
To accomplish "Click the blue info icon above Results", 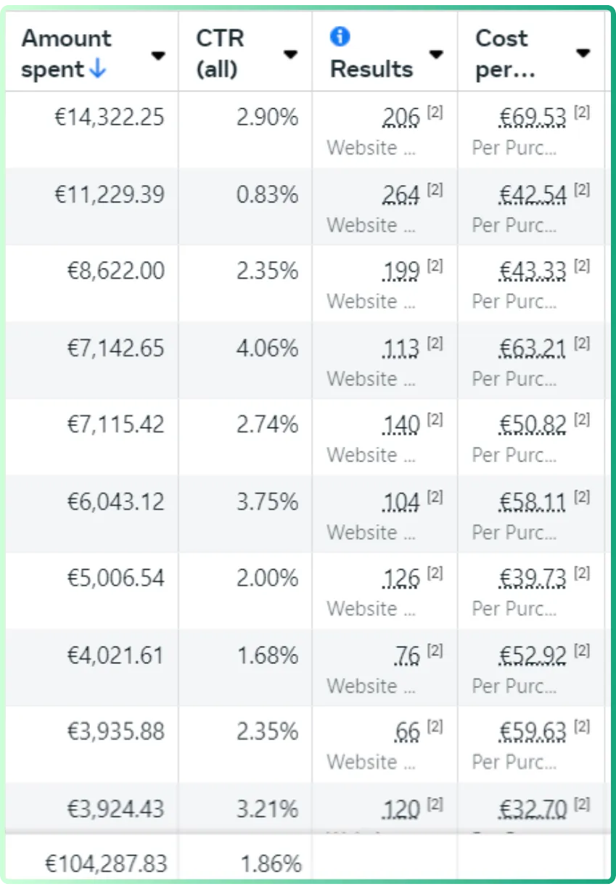I will (x=340, y=37).
